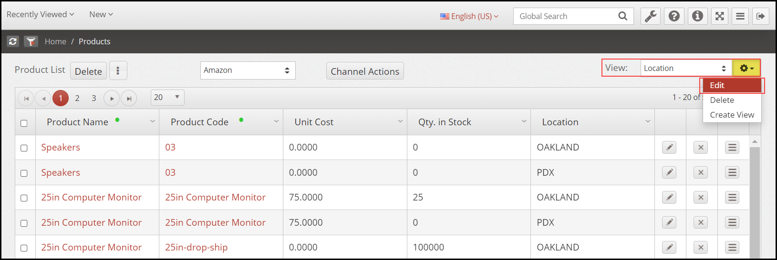
Task: Open row menu for Speakers PDX
Action: tap(732, 172)
